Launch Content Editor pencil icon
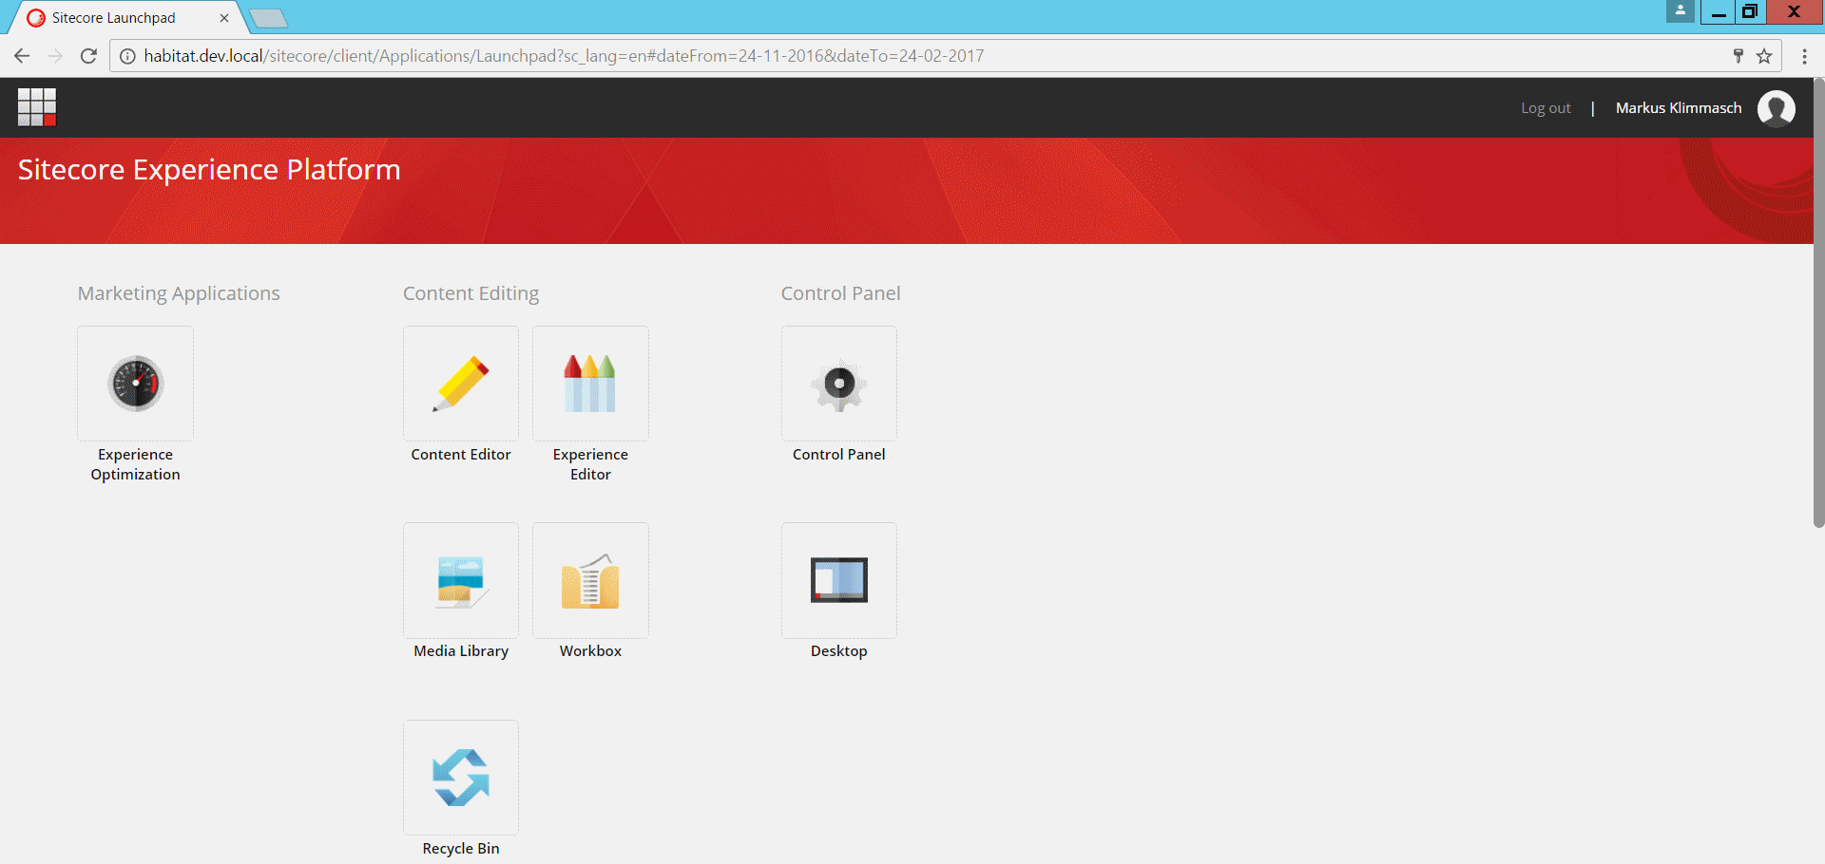Image resolution: width=1825 pixels, height=864 pixels. click(461, 384)
